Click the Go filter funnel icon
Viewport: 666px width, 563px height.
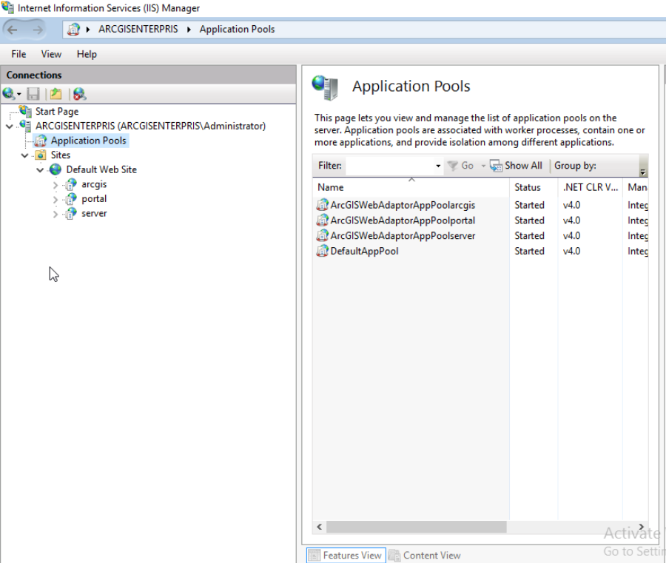coord(453,166)
